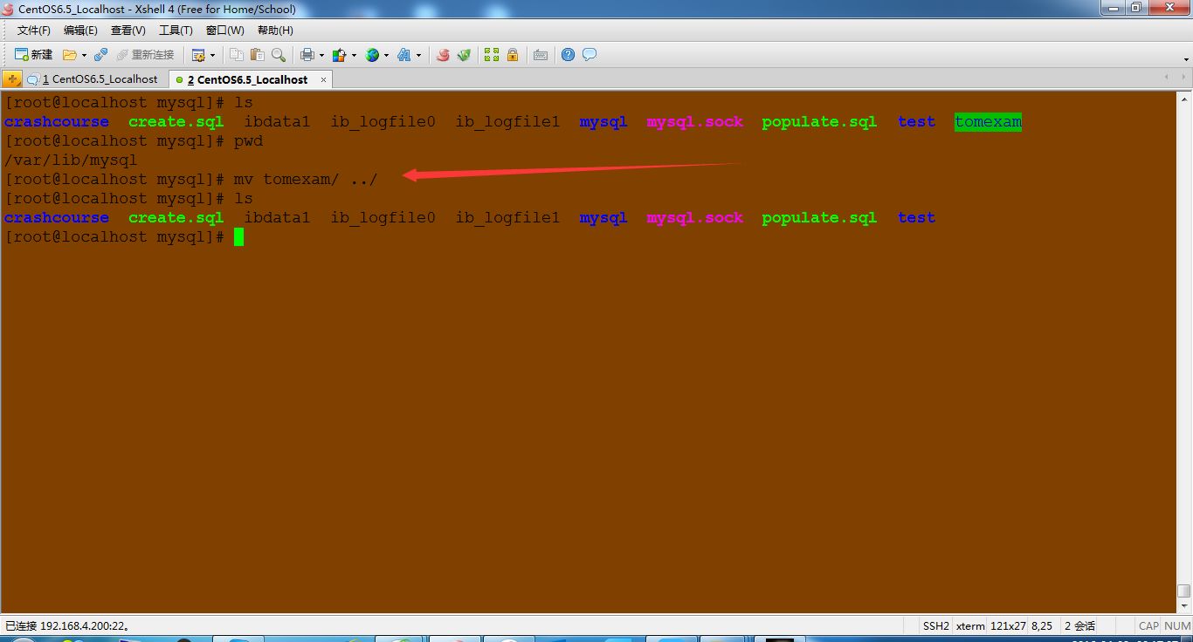The image size is (1193, 642).
Task: Click the highlighted tomexam directory name
Action: pyautogui.click(x=988, y=122)
